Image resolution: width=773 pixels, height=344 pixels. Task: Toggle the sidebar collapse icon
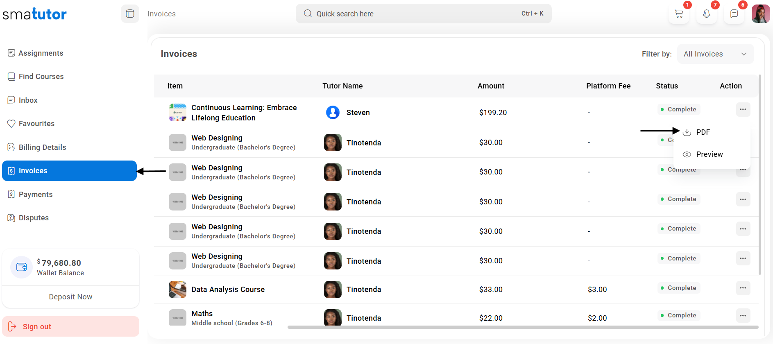pos(130,14)
